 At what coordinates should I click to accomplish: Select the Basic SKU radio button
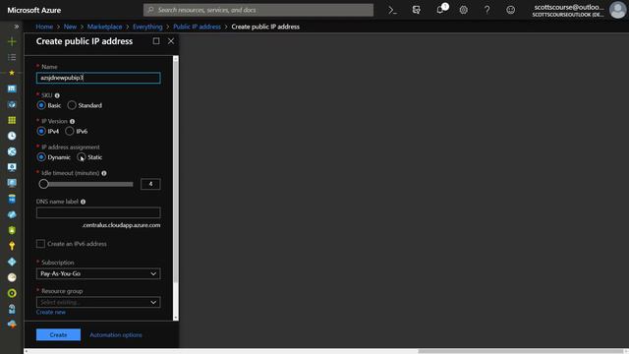[x=41, y=105]
